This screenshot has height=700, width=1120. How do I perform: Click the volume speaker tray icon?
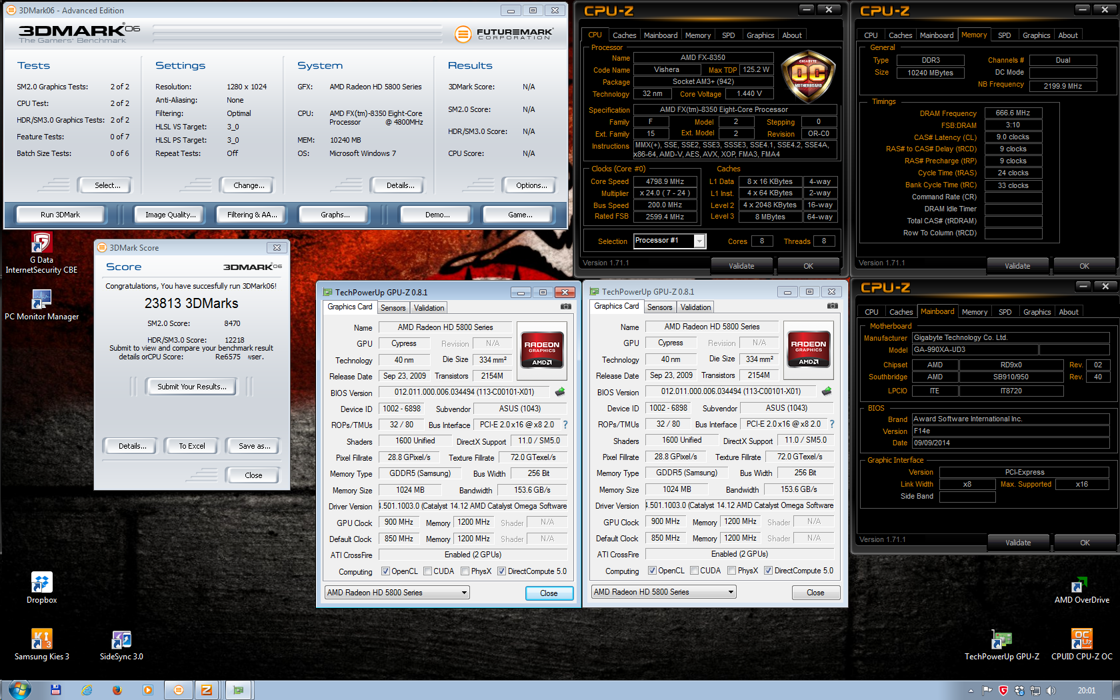click(1051, 691)
